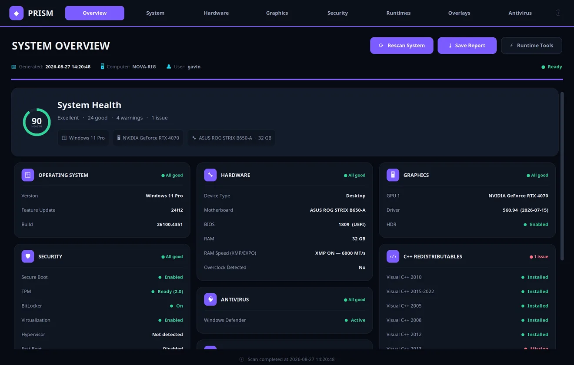Click the Operating System card icon
This screenshot has width=574, height=365.
(28, 175)
